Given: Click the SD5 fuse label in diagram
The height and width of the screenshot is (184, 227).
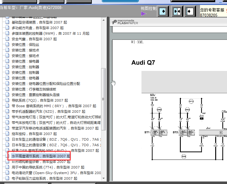Looking at the screenshot, I should click(153, 95).
